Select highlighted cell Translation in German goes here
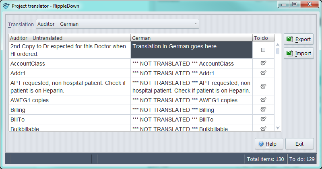The width and height of the screenshot is (322, 169). click(x=192, y=50)
